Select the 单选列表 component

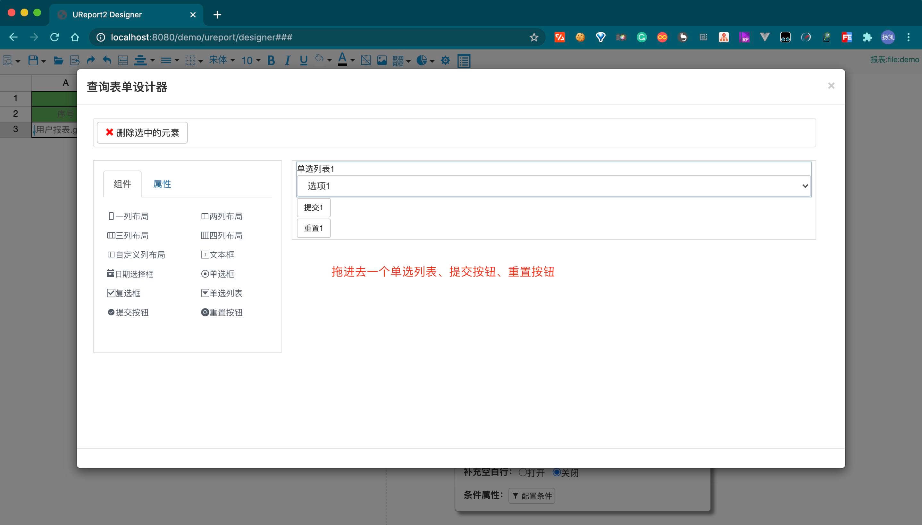(x=222, y=293)
